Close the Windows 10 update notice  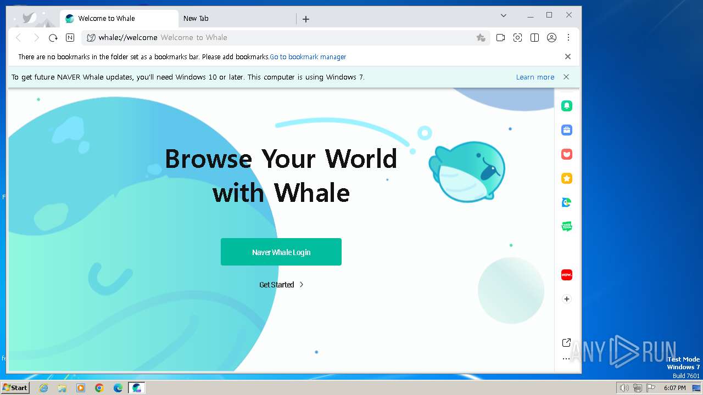[566, 77]
